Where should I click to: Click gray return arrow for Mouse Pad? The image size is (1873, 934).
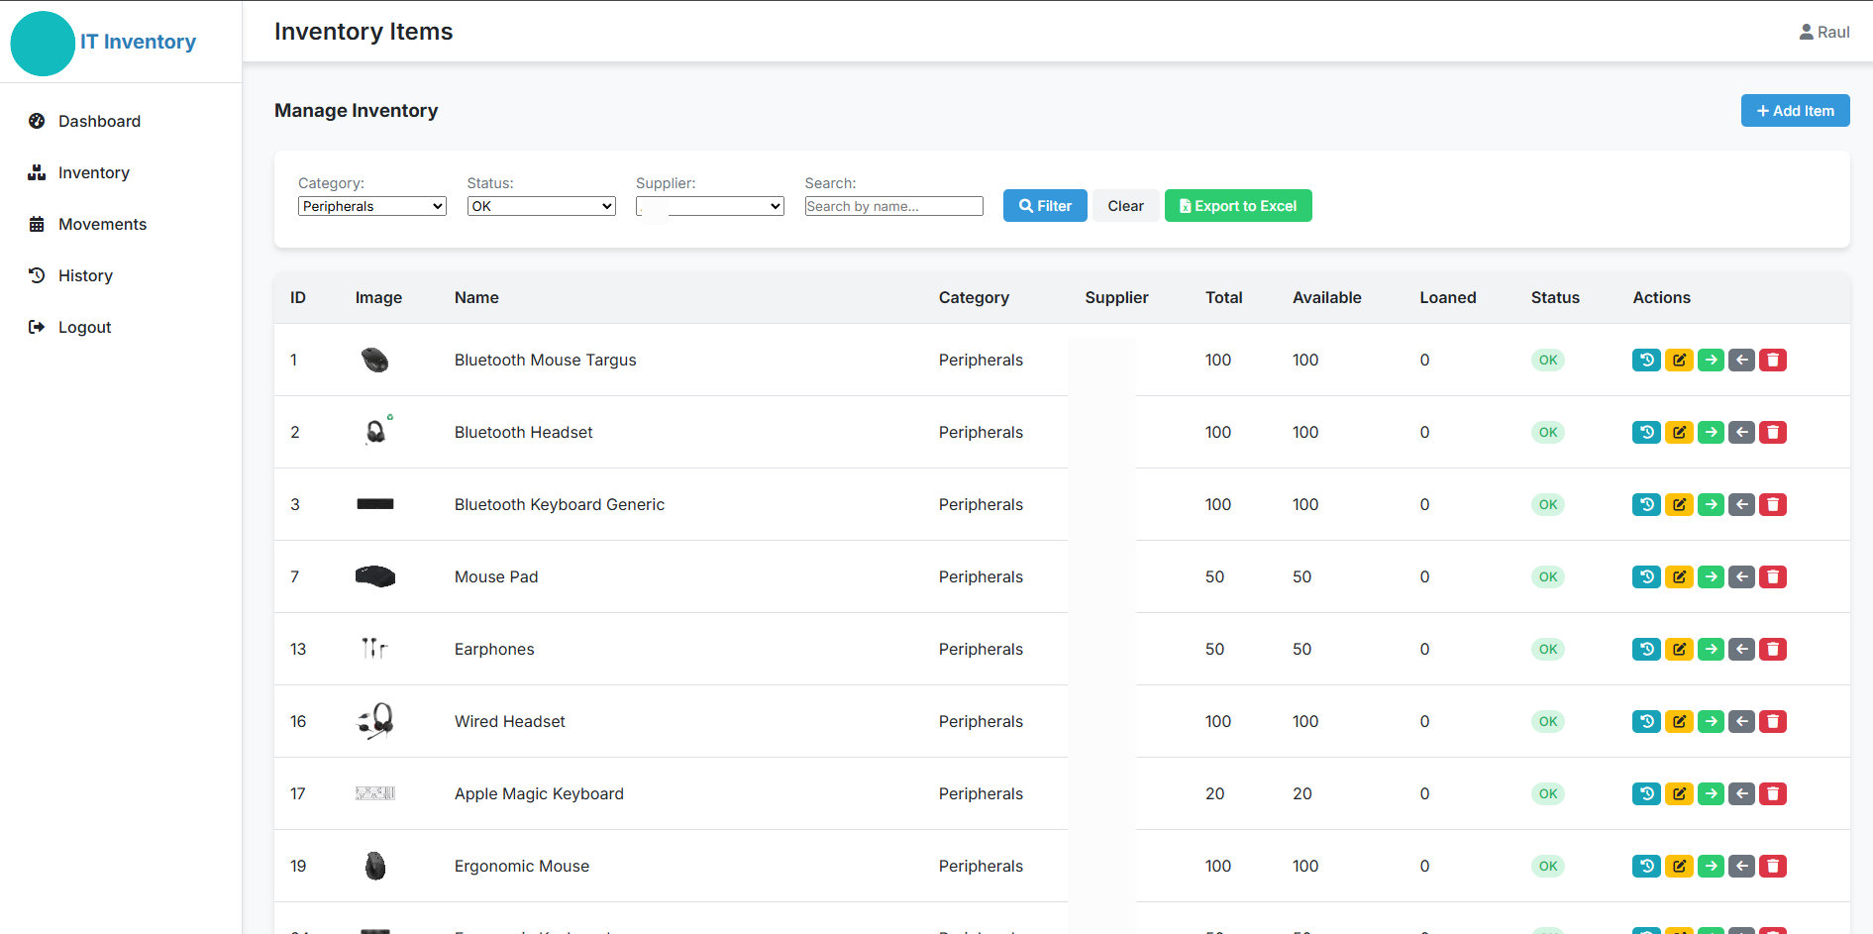point(1741,576)
